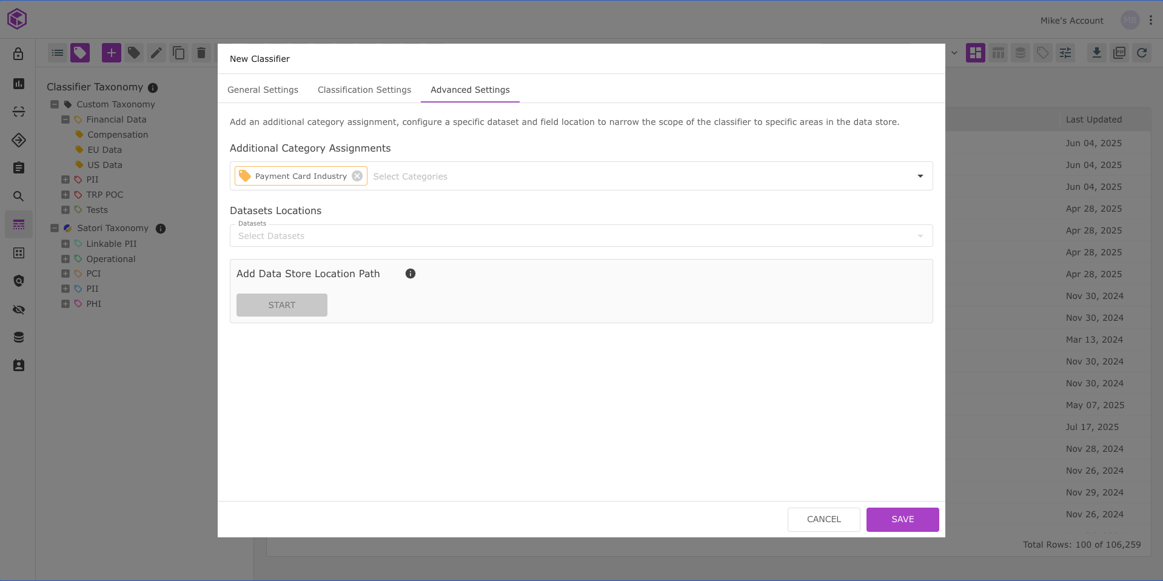
Task: Open the Select Categories dropdown arrow
Action: [920, 176]
